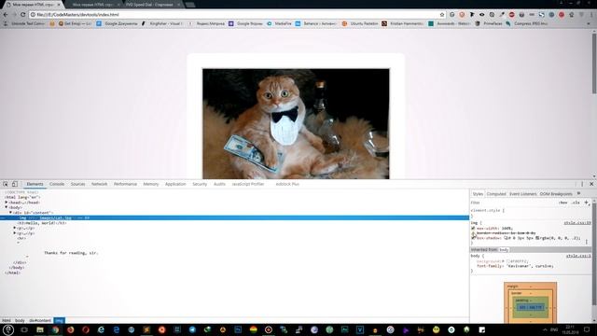Open the Security tab in DevTools
Viewport: 597px width, 336px height.
coord(200,184)
